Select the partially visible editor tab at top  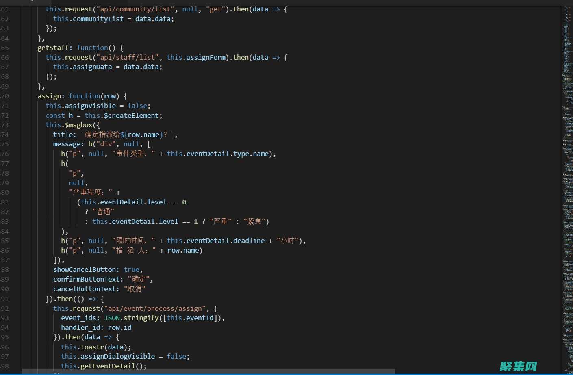click(x=24, y=2)
